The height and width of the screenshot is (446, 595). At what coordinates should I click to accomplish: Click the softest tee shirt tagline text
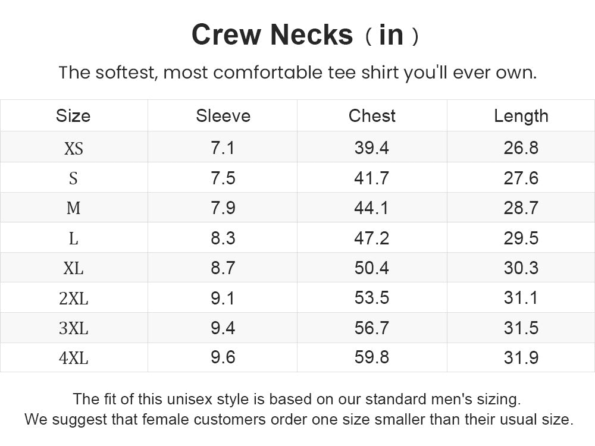(x=298, y=73)
